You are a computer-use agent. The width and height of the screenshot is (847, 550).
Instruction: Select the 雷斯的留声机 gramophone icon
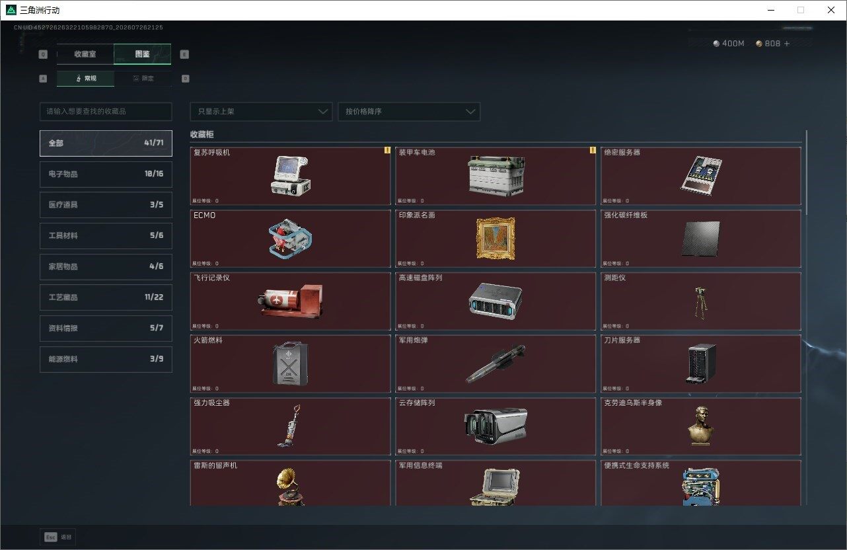pyautogui.click(x=290, y=487)
